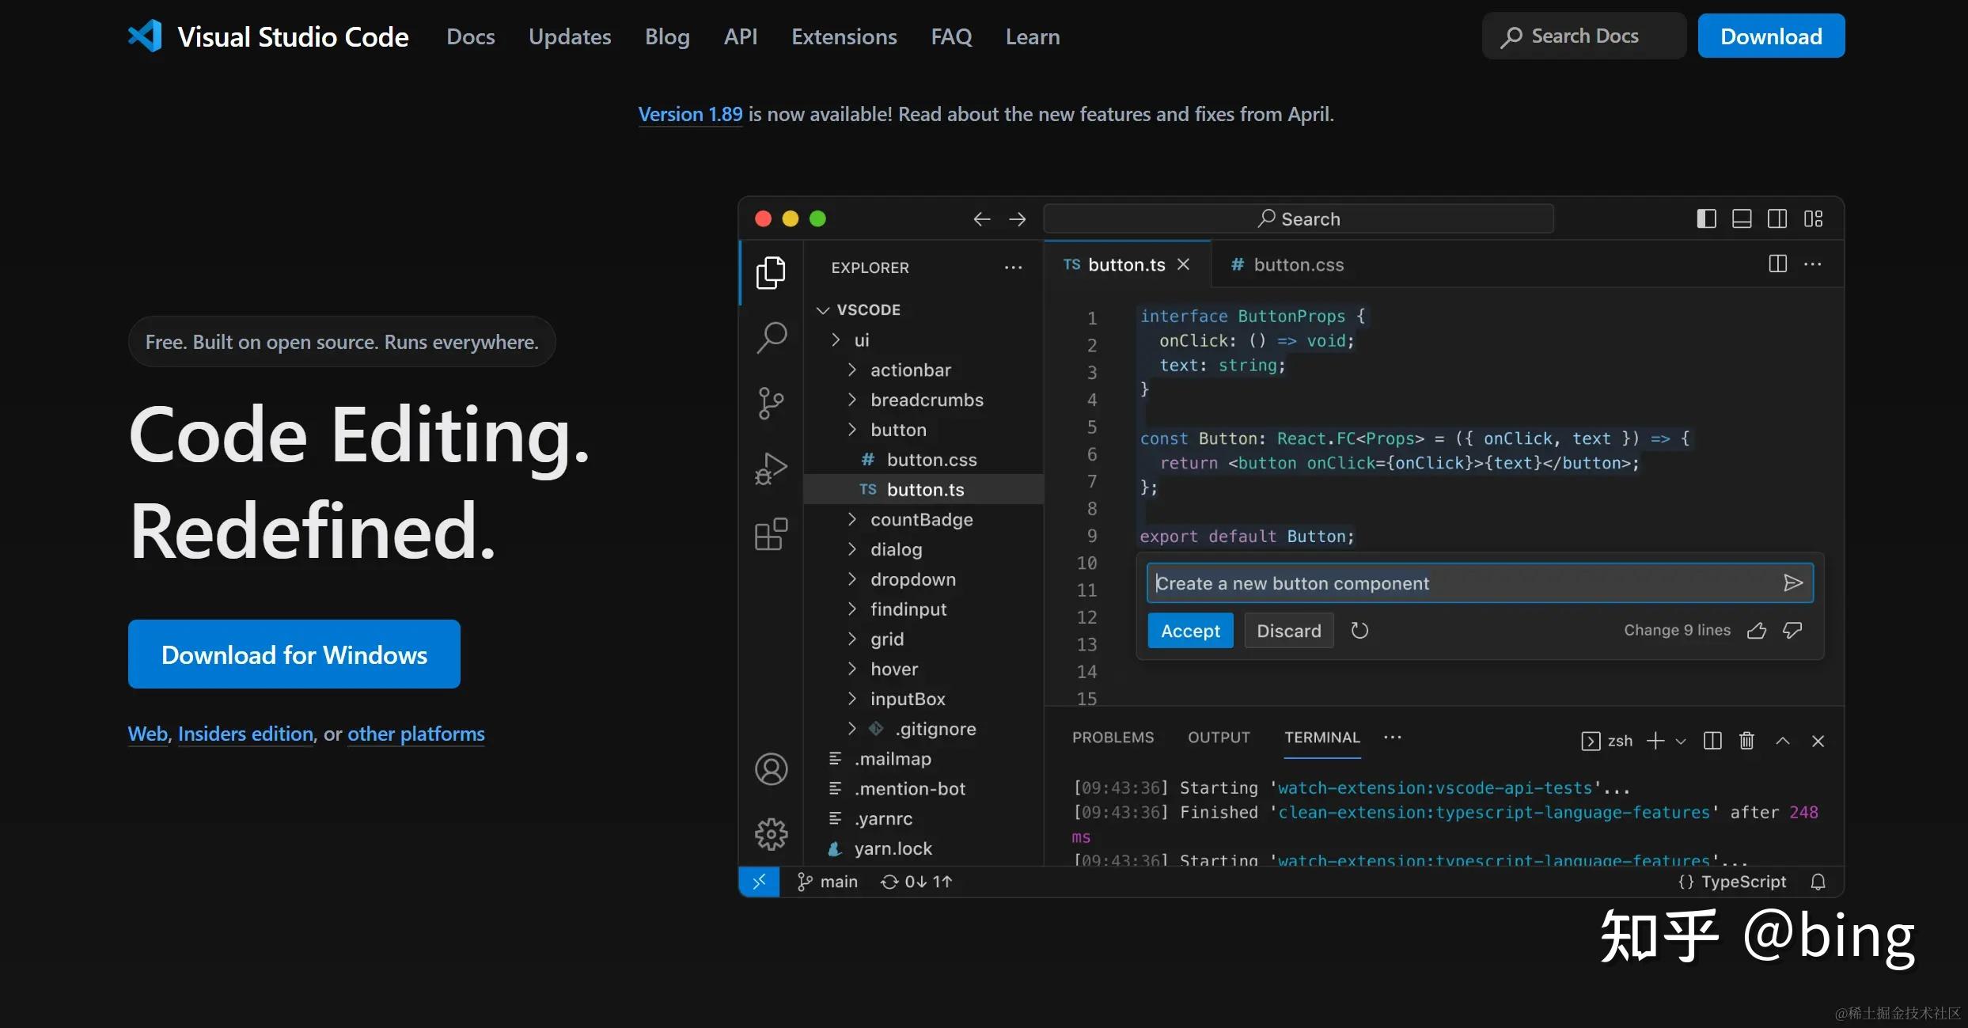Click Download for Windows button

coord(294,654)
